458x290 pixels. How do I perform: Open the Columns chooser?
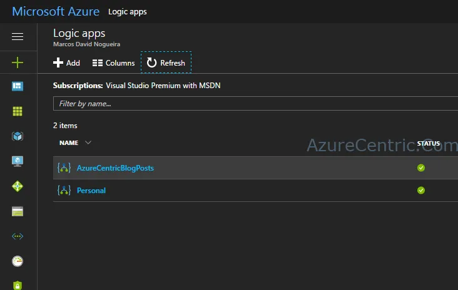tap(114, 62)
